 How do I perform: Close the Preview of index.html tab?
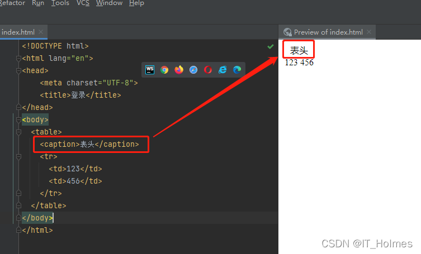369,32
